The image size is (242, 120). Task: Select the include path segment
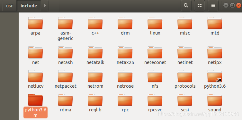pos(29,6)
